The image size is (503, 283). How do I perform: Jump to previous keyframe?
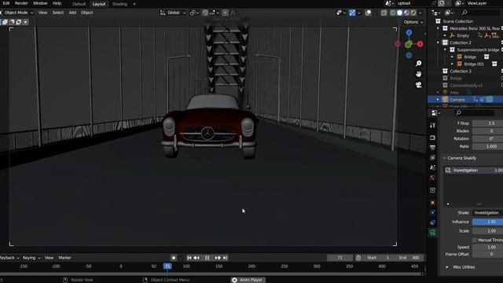click(196, 258)
